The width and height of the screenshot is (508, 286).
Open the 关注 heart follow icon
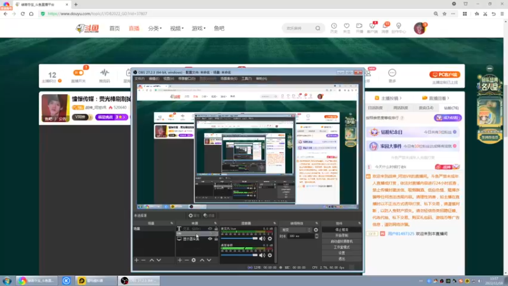pos(347,26)
